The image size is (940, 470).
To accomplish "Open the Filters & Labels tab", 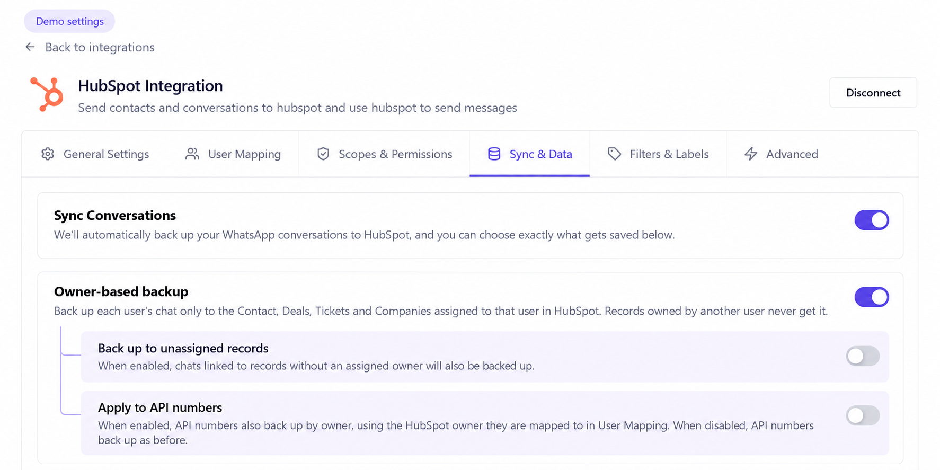I will coord(658,154).
